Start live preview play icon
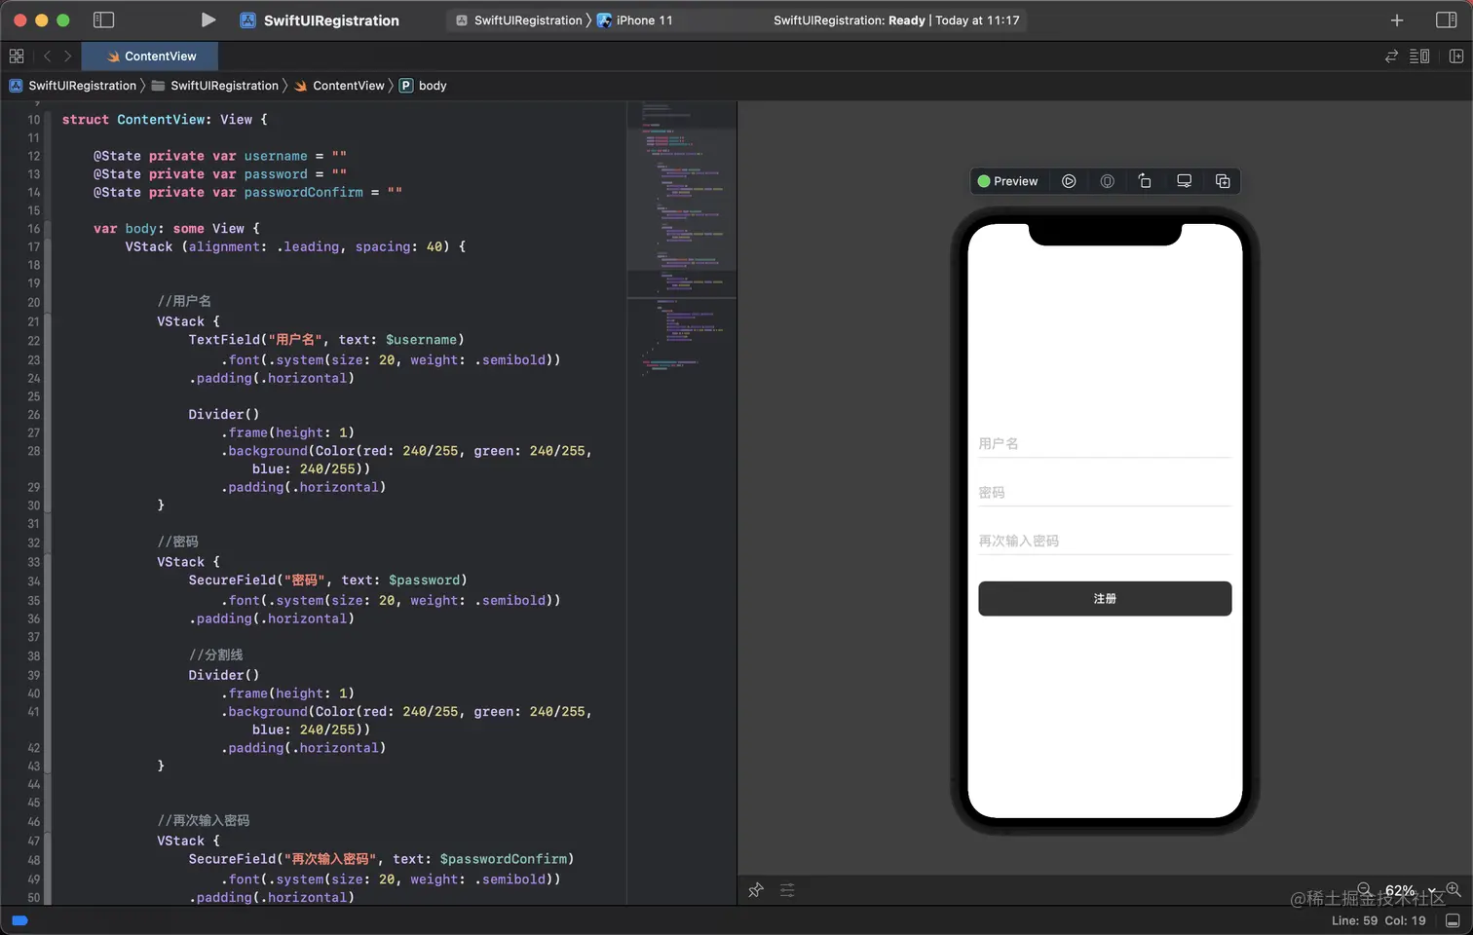The height and width of the screenshot is (935, 1473). (1069, 181)
